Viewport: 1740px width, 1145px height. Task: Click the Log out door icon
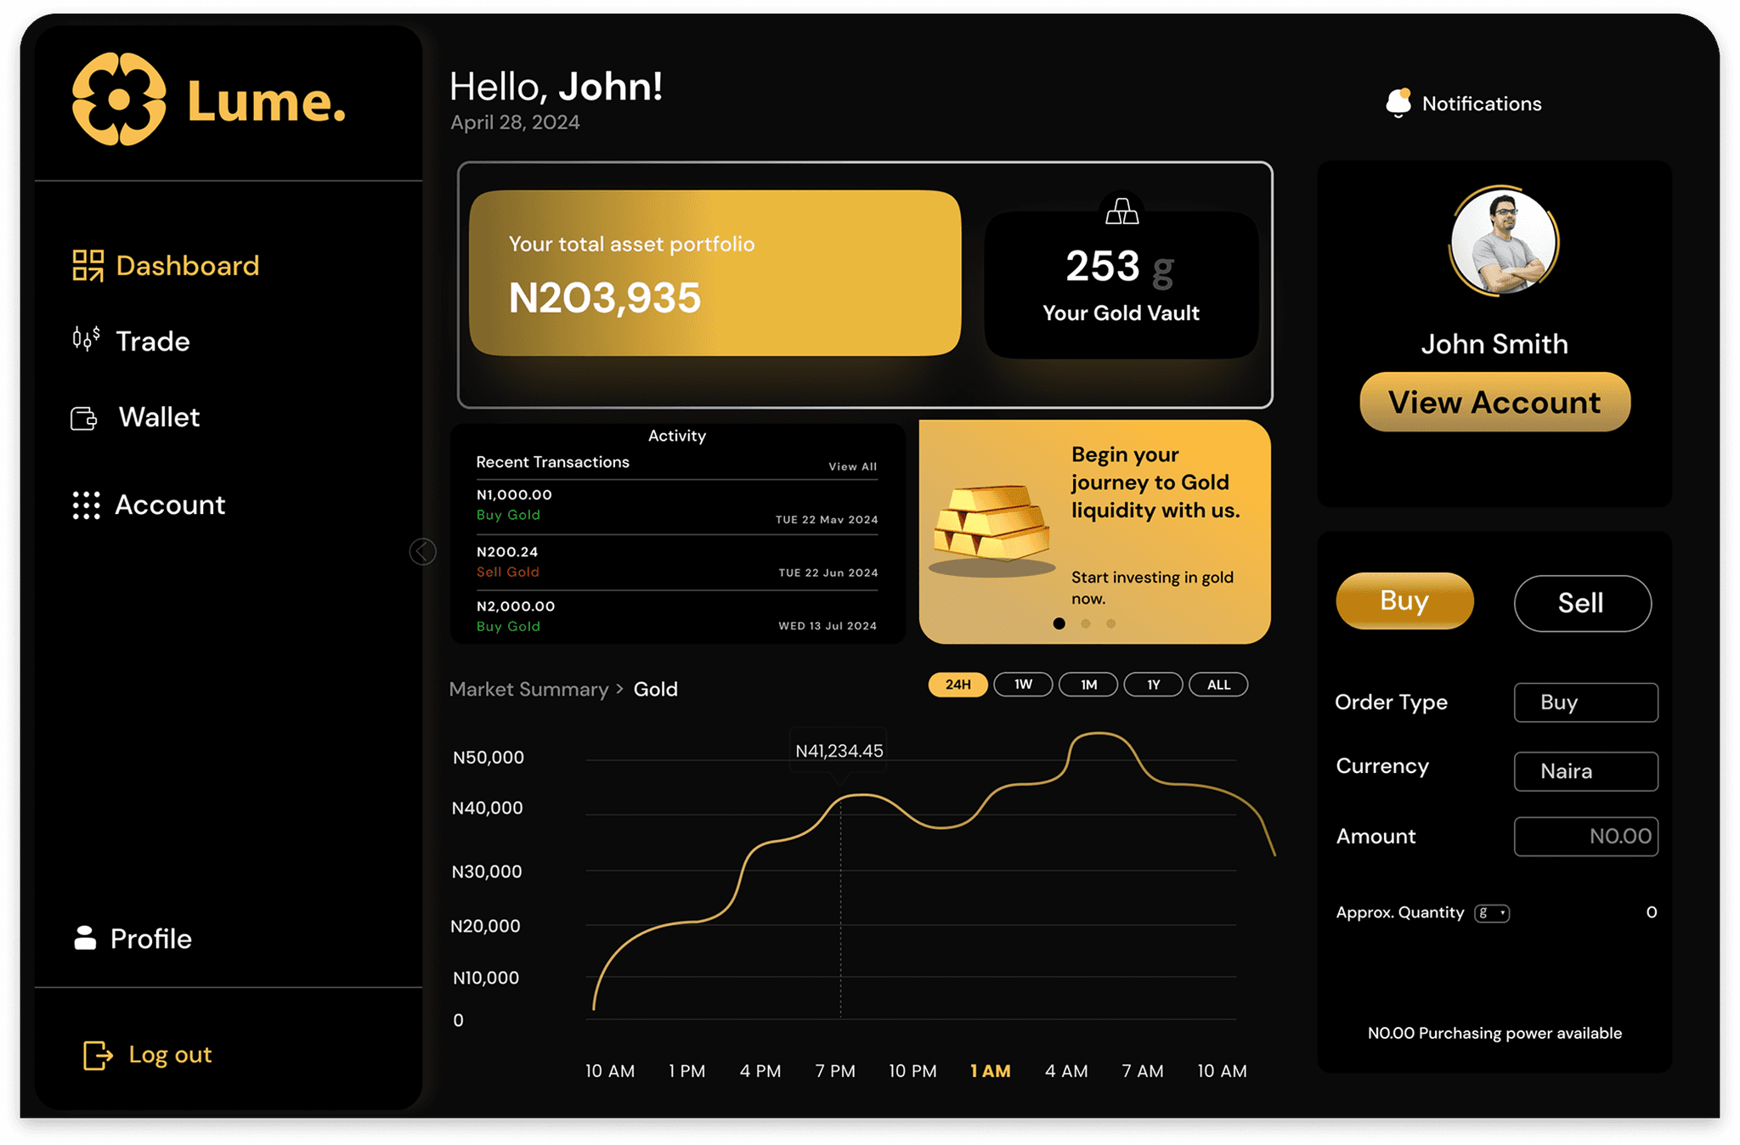98,1055
